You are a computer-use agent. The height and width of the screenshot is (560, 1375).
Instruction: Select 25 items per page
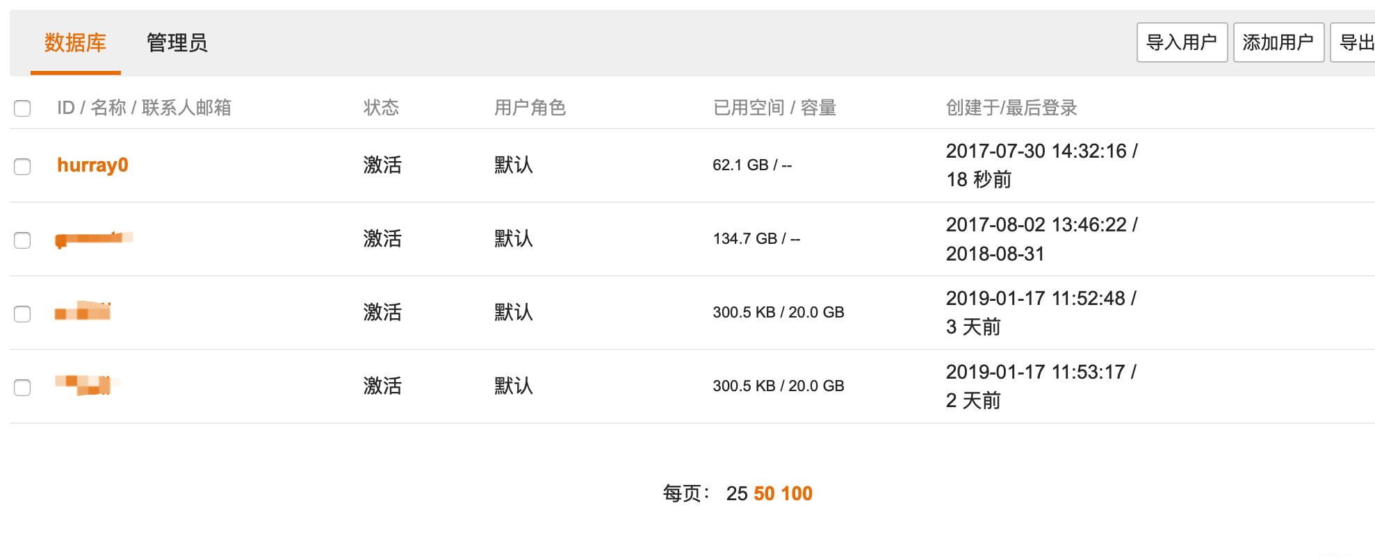737,493
